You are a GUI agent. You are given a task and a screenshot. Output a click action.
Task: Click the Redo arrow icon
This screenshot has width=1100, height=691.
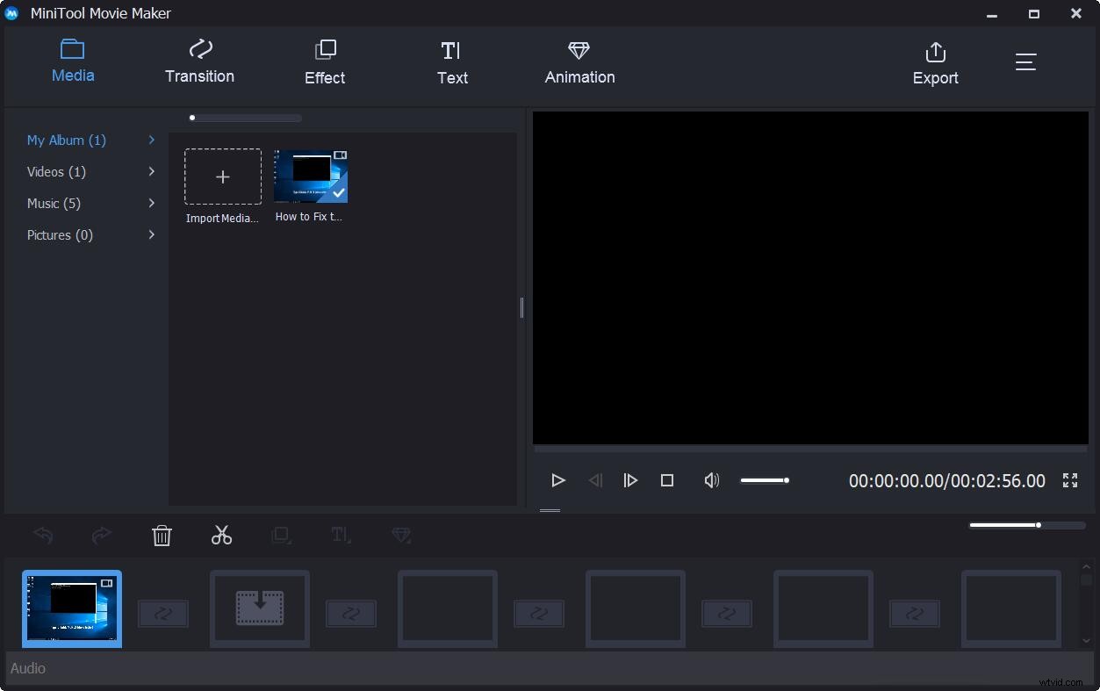click(102, 535)
